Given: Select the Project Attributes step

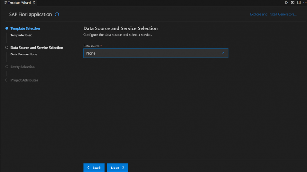Looking at the screenshot, I should (24, 80).
